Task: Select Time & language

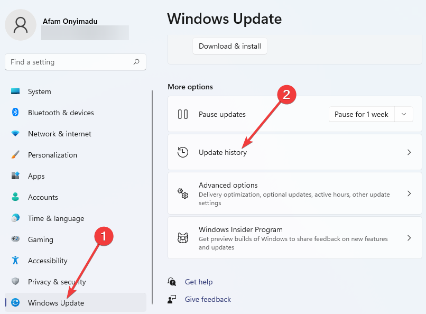Action: pyautogui.click(x=76, y=218)
